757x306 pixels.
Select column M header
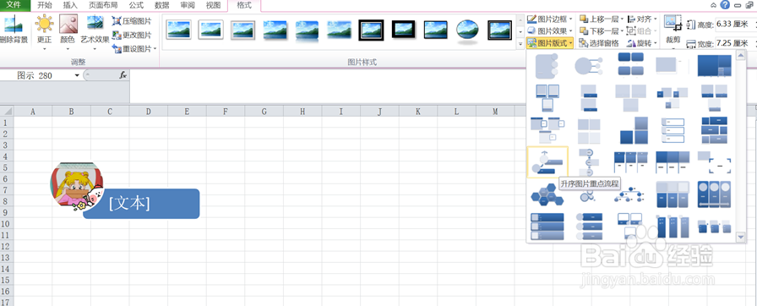pos(495,112)
